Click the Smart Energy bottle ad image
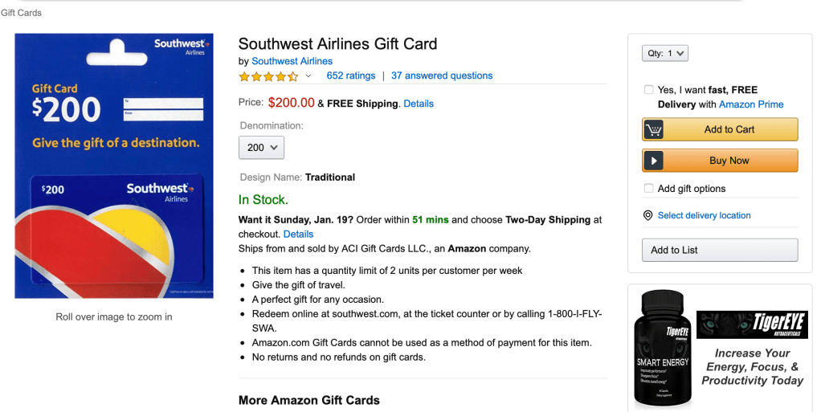Viewport: 821px width, 412px height. point(660,351)
